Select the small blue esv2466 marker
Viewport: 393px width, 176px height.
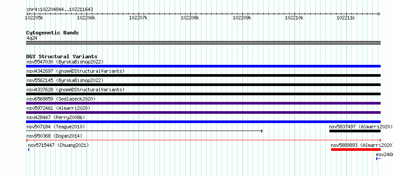[x=378, y=159]
